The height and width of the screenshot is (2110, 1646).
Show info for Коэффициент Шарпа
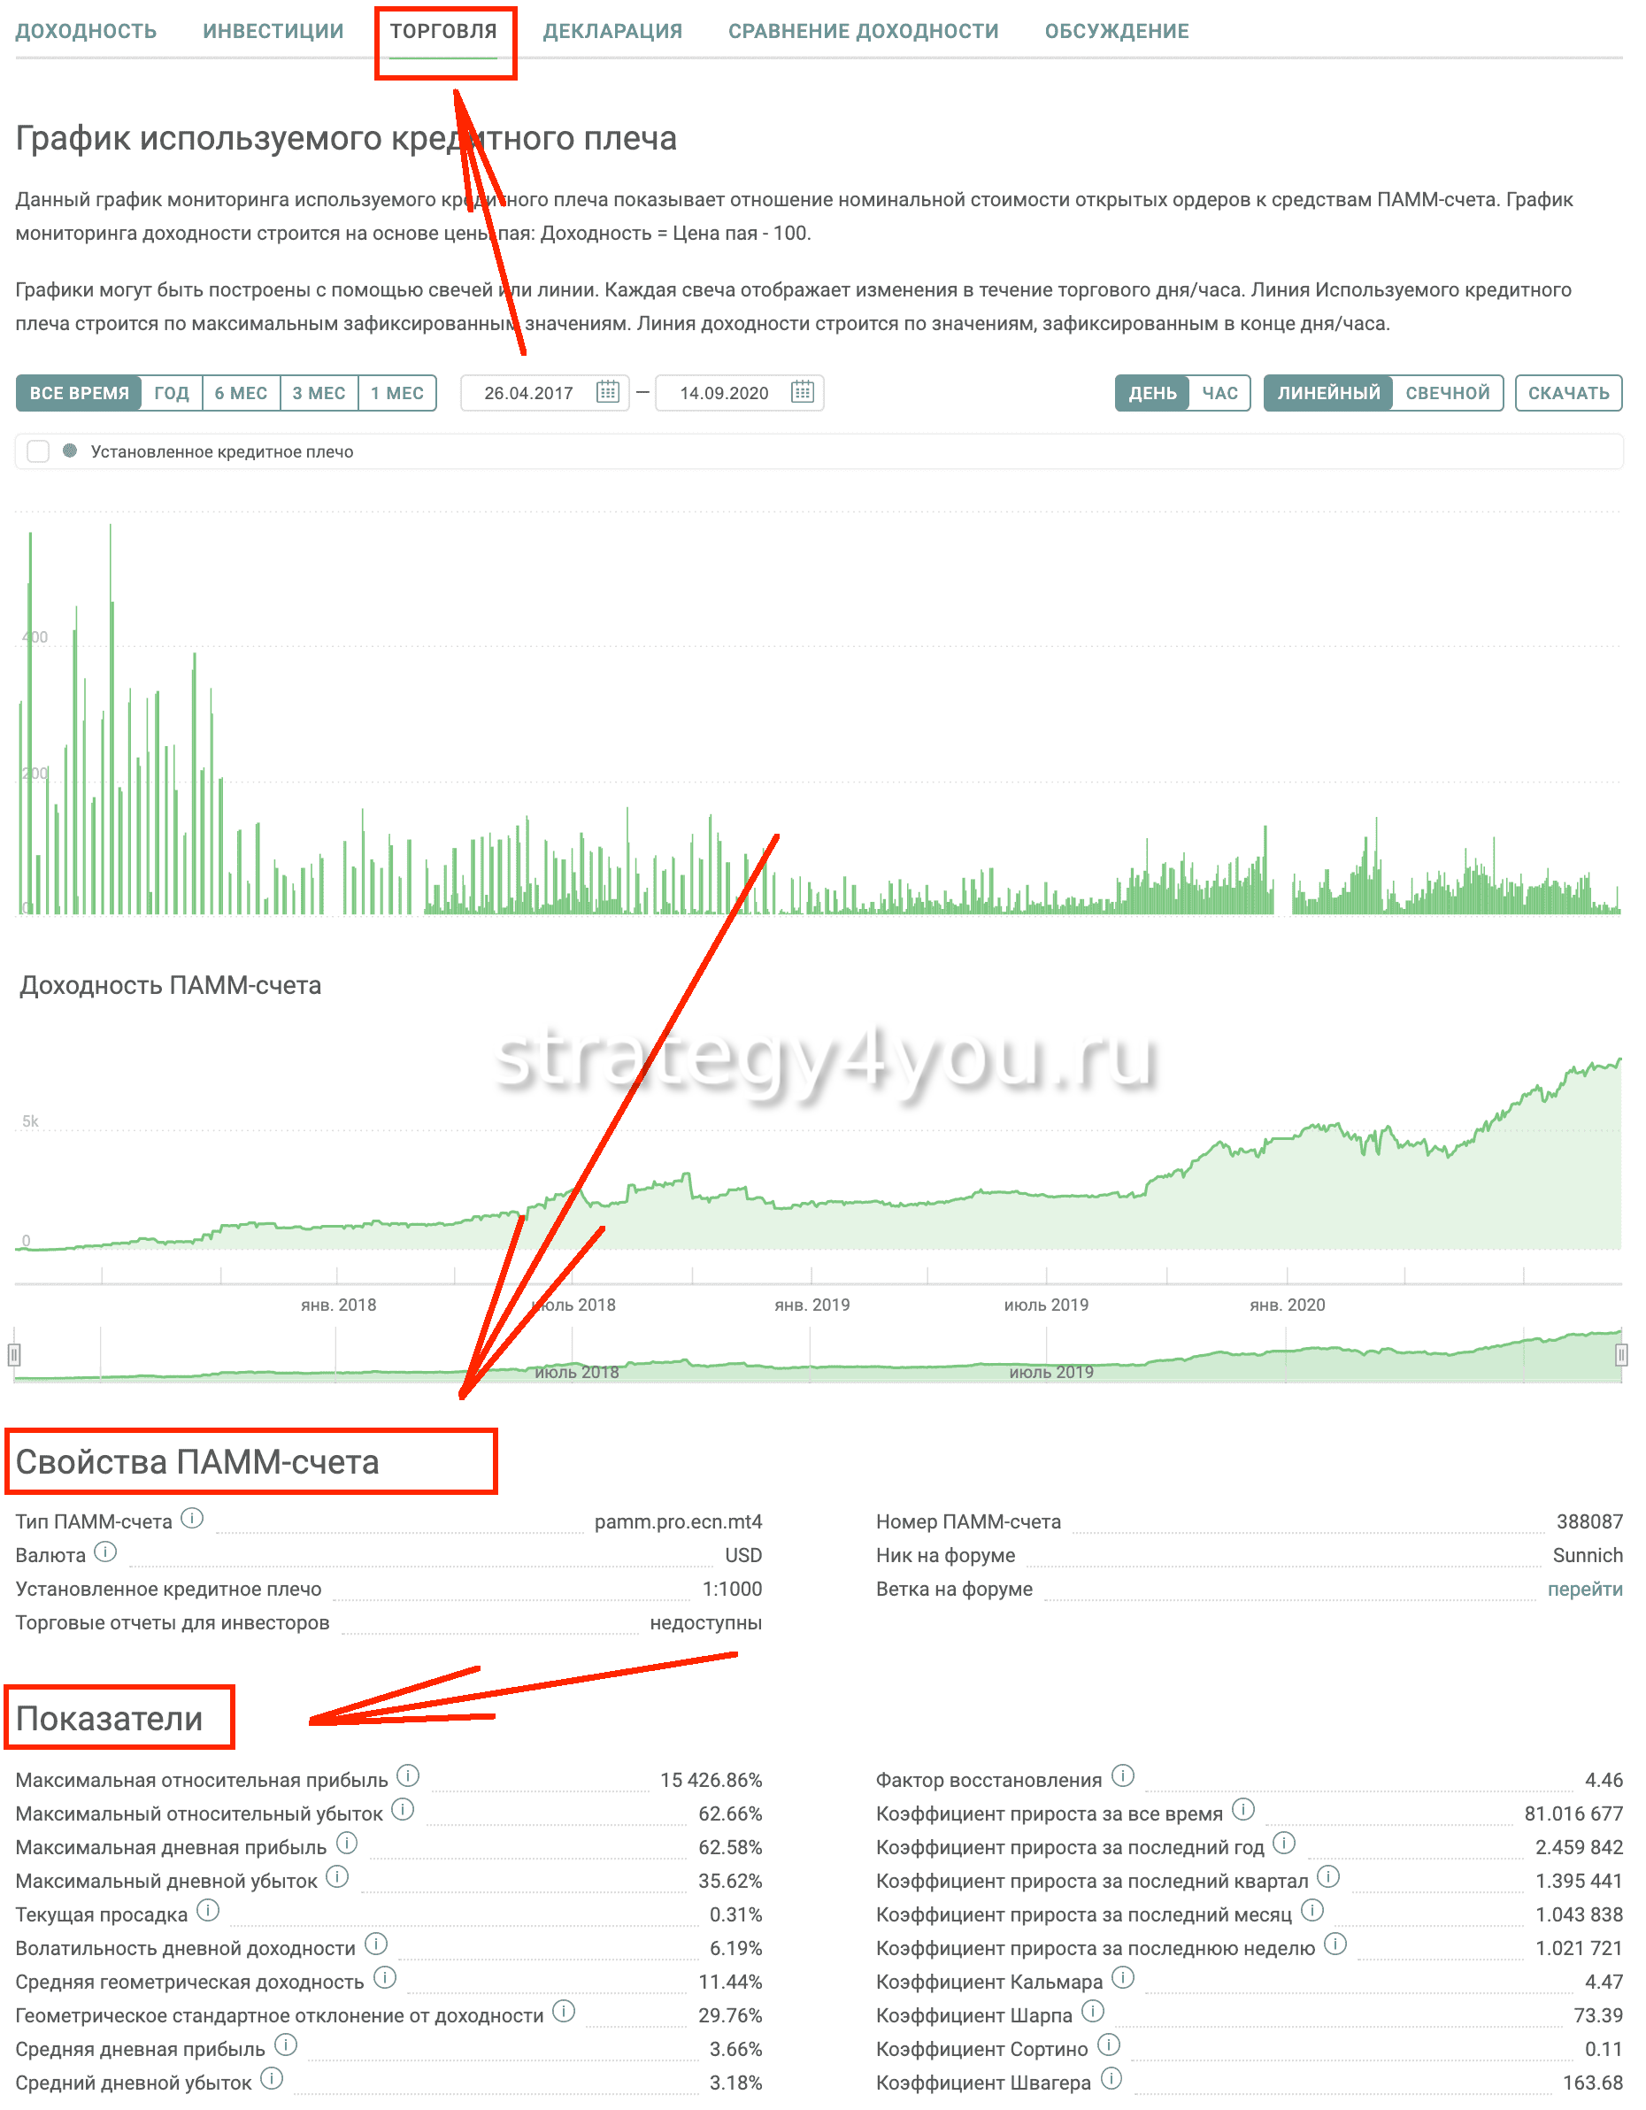(x=1093, y=2013)
